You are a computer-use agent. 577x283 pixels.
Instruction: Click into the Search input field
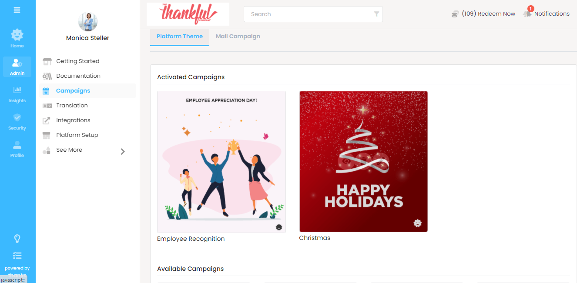(x=309, y=14)
